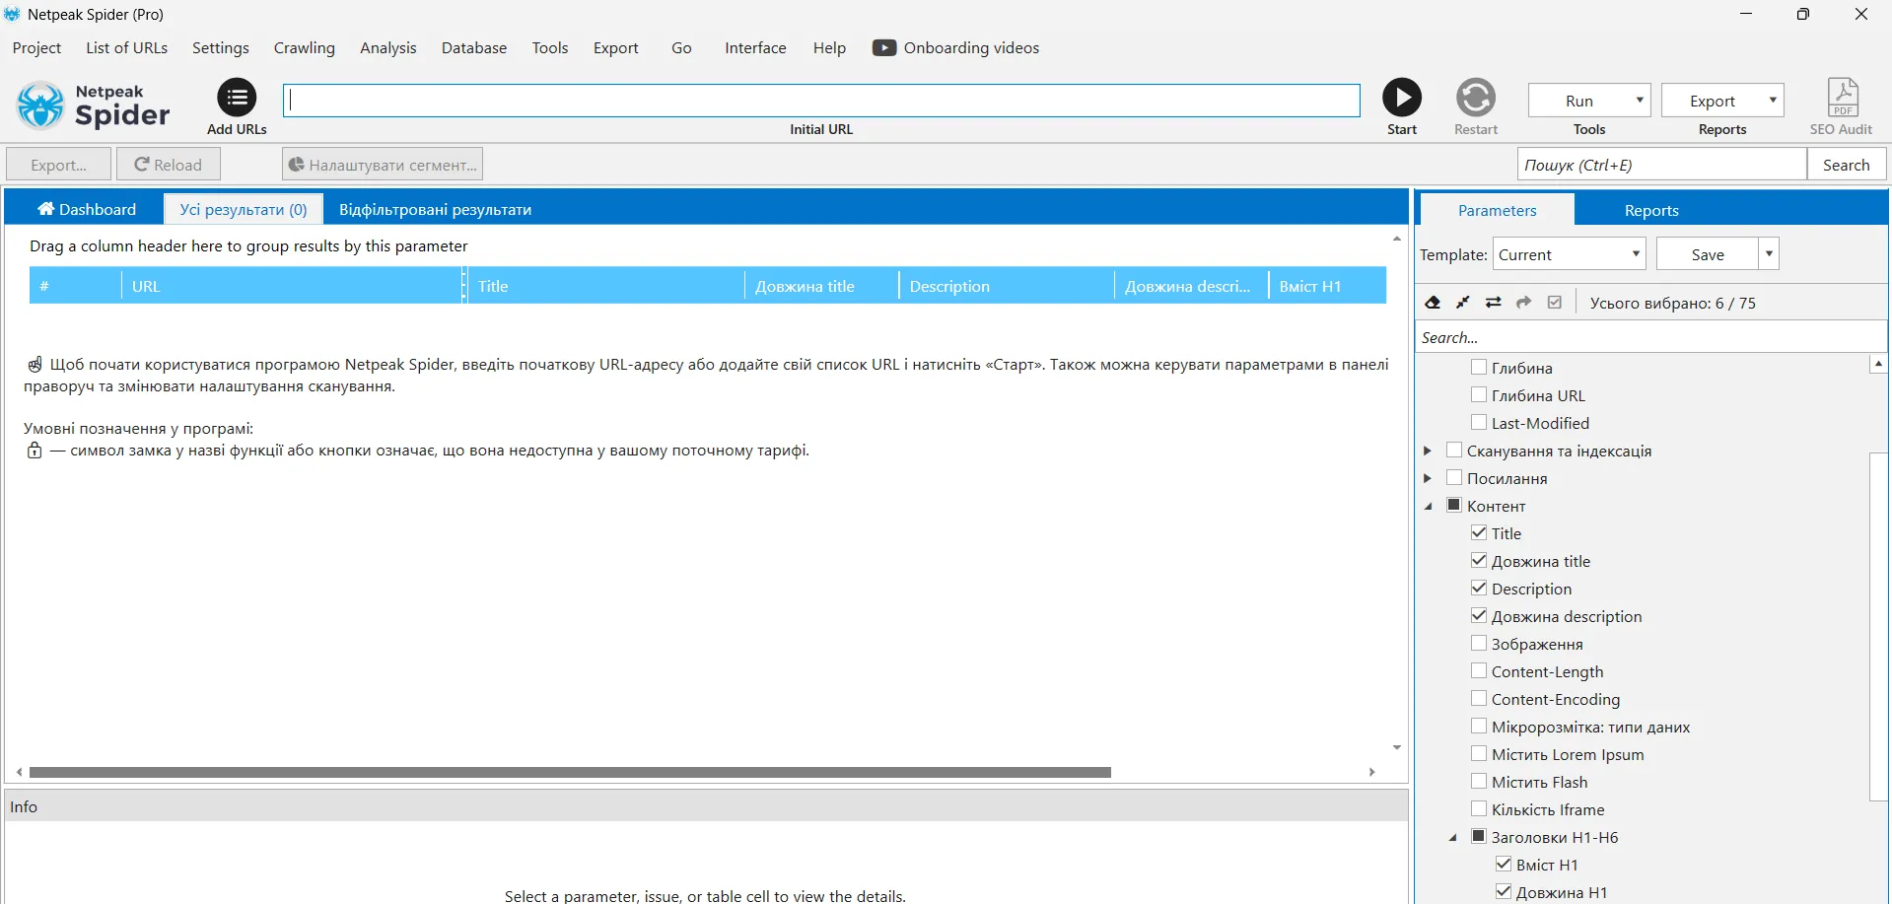
Task: Focus the Пошук (Ctrl+E) search field
Action: [x=1661, y=165]
